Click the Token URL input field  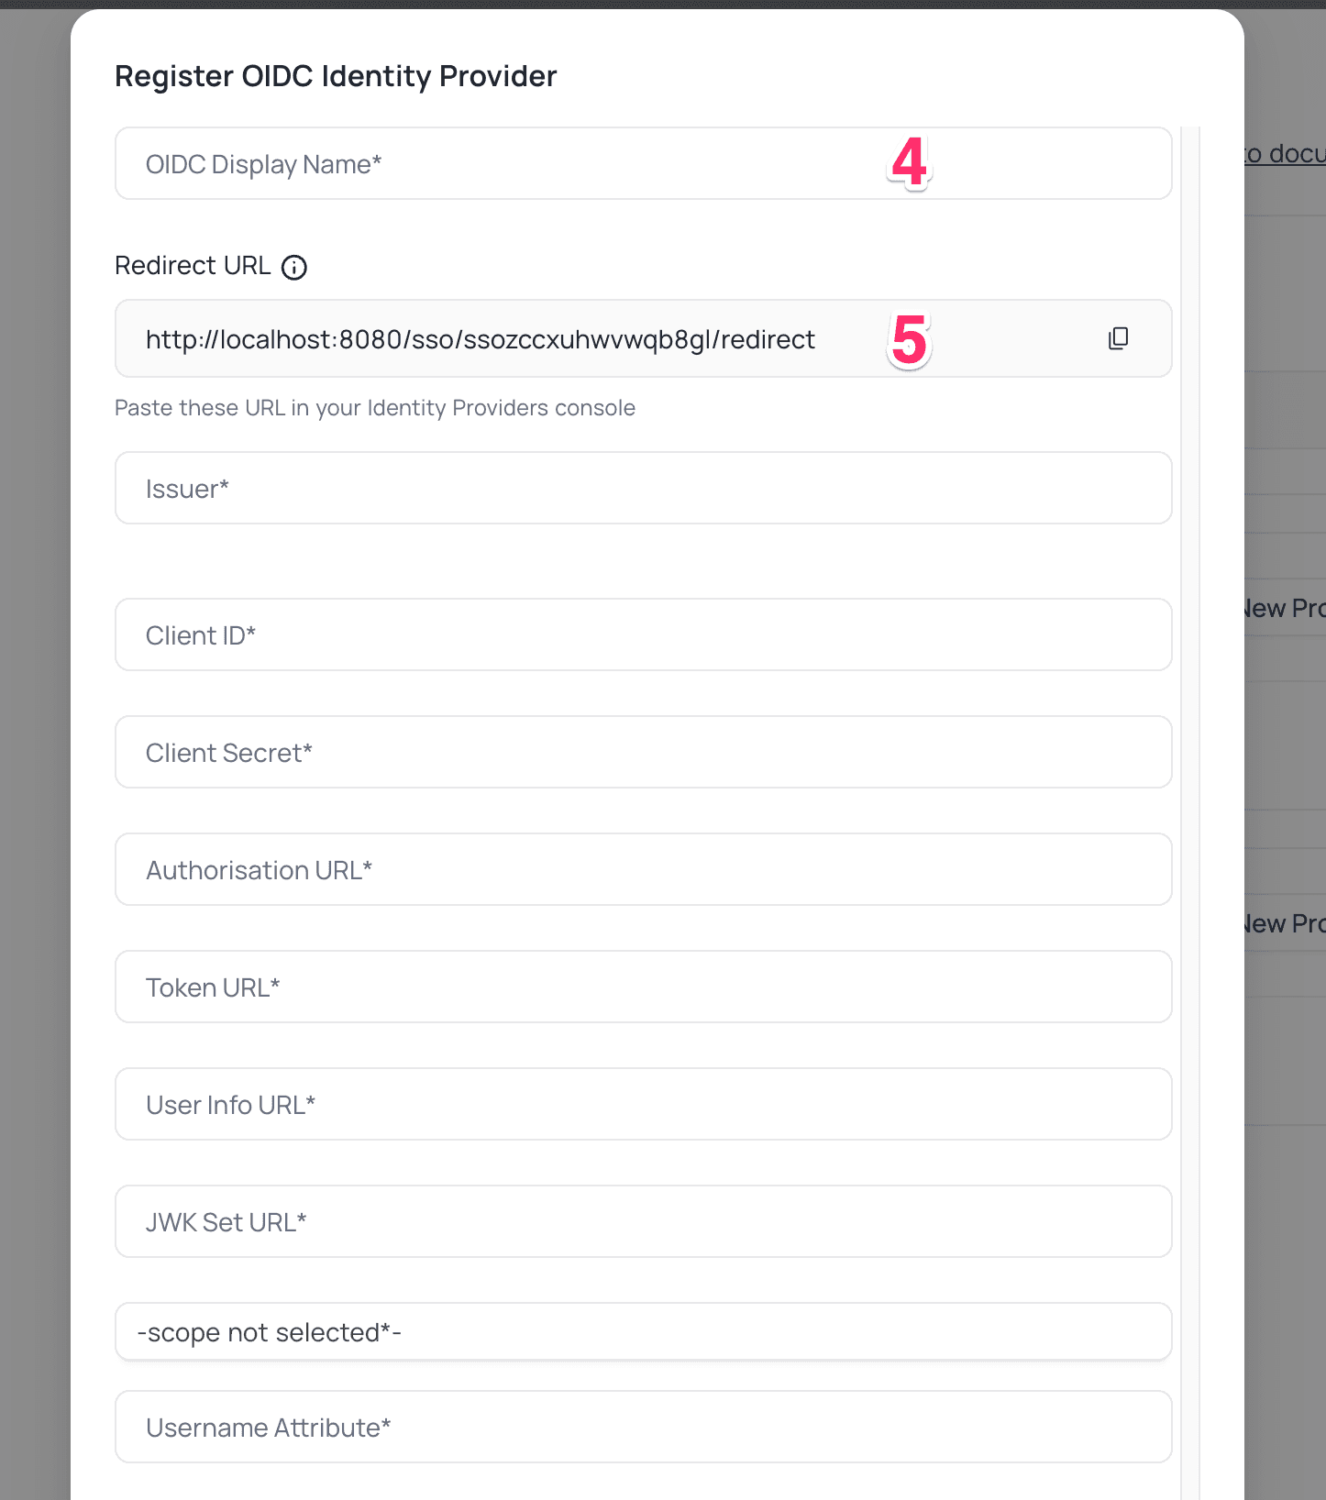pyautogui.click(x=642, y=987)
